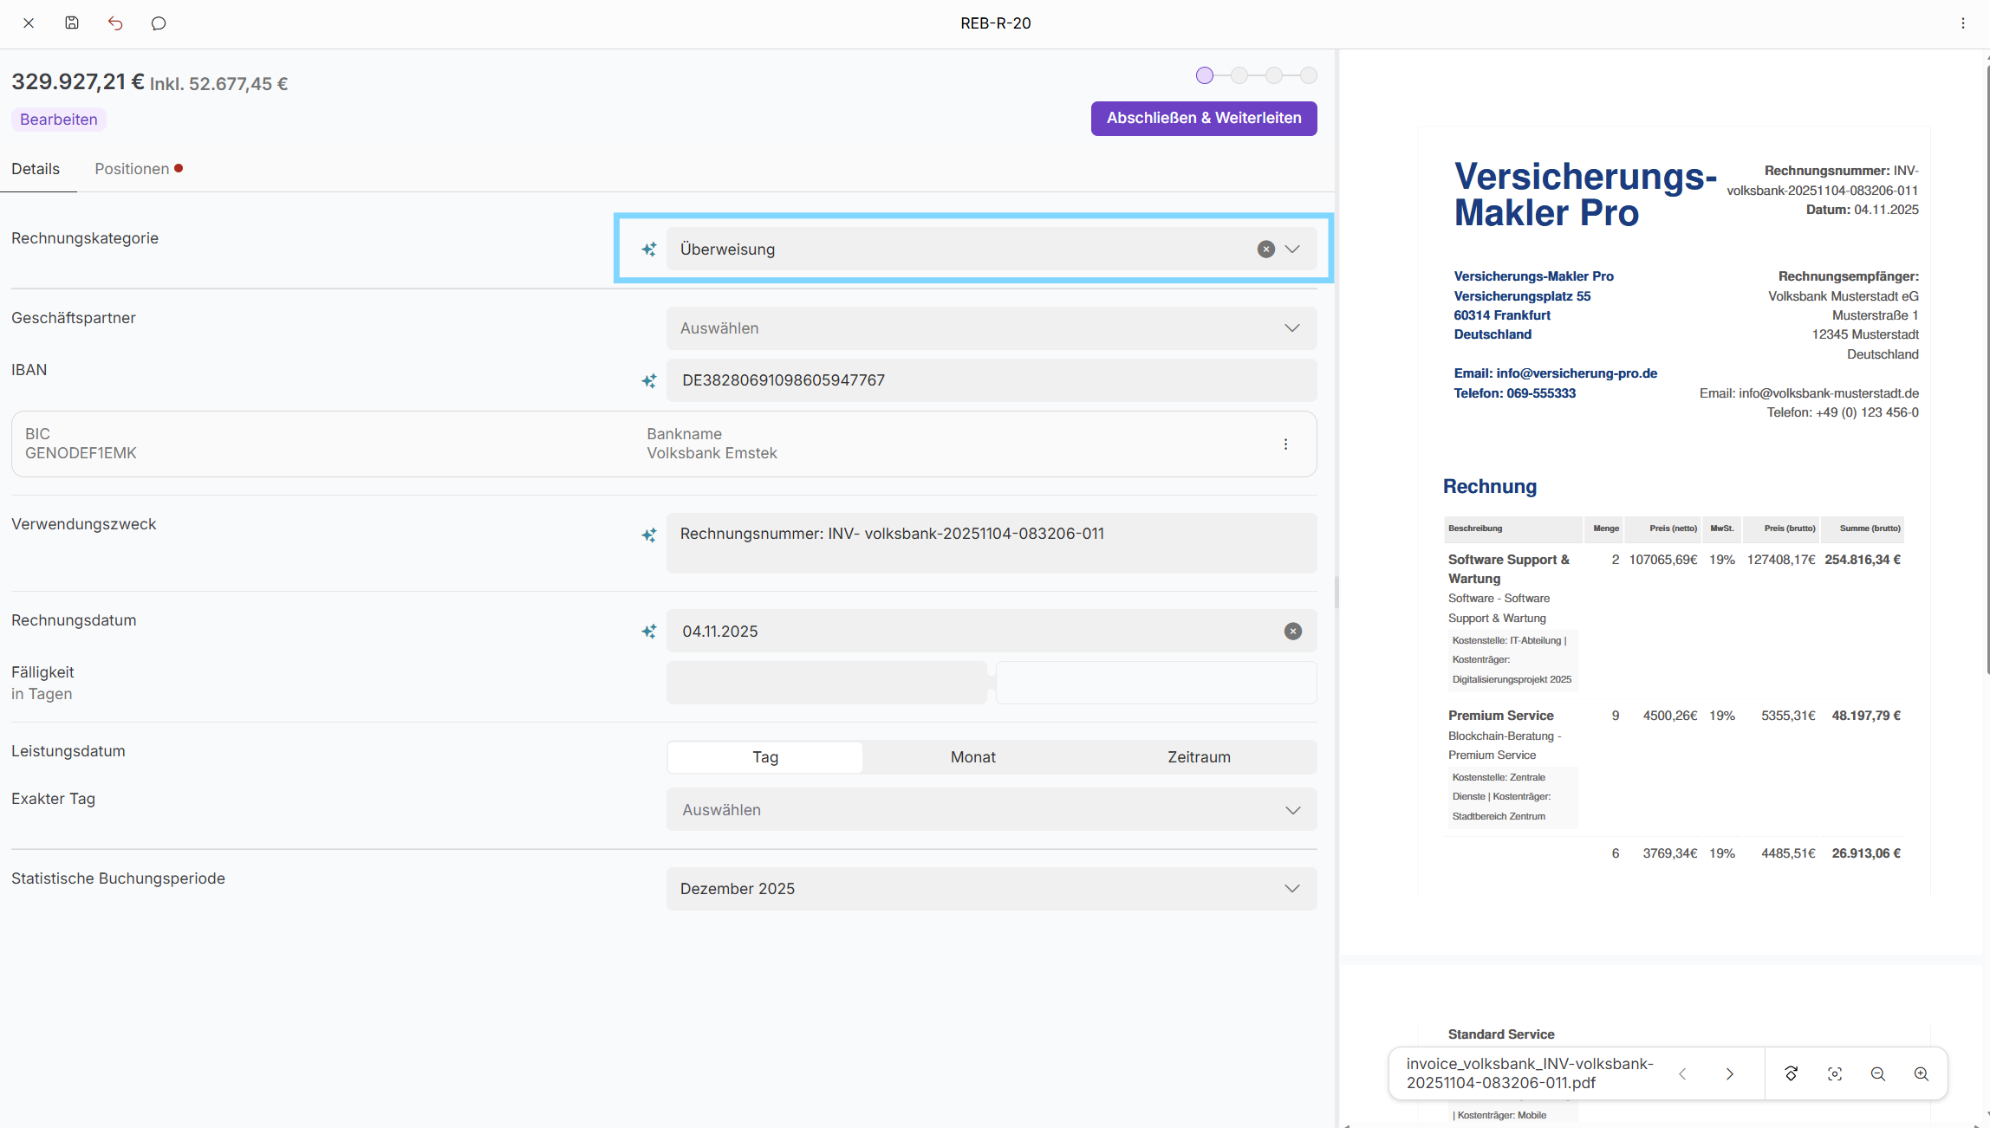
Task: Open Statistische Buchungsperiode dropdown
Action: pos(991,889)
